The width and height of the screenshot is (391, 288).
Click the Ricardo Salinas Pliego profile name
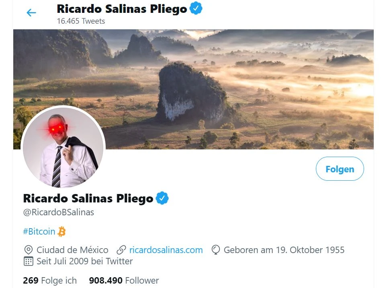point(88,198)
